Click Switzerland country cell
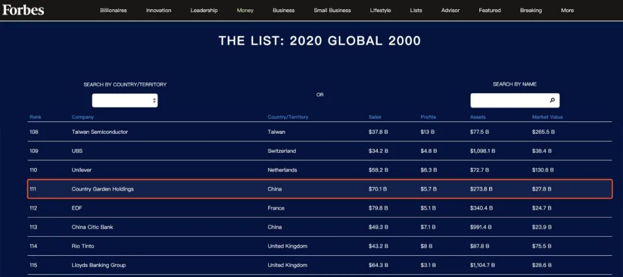This screenshot has width=623, height=277. click(x=282, y=151)
